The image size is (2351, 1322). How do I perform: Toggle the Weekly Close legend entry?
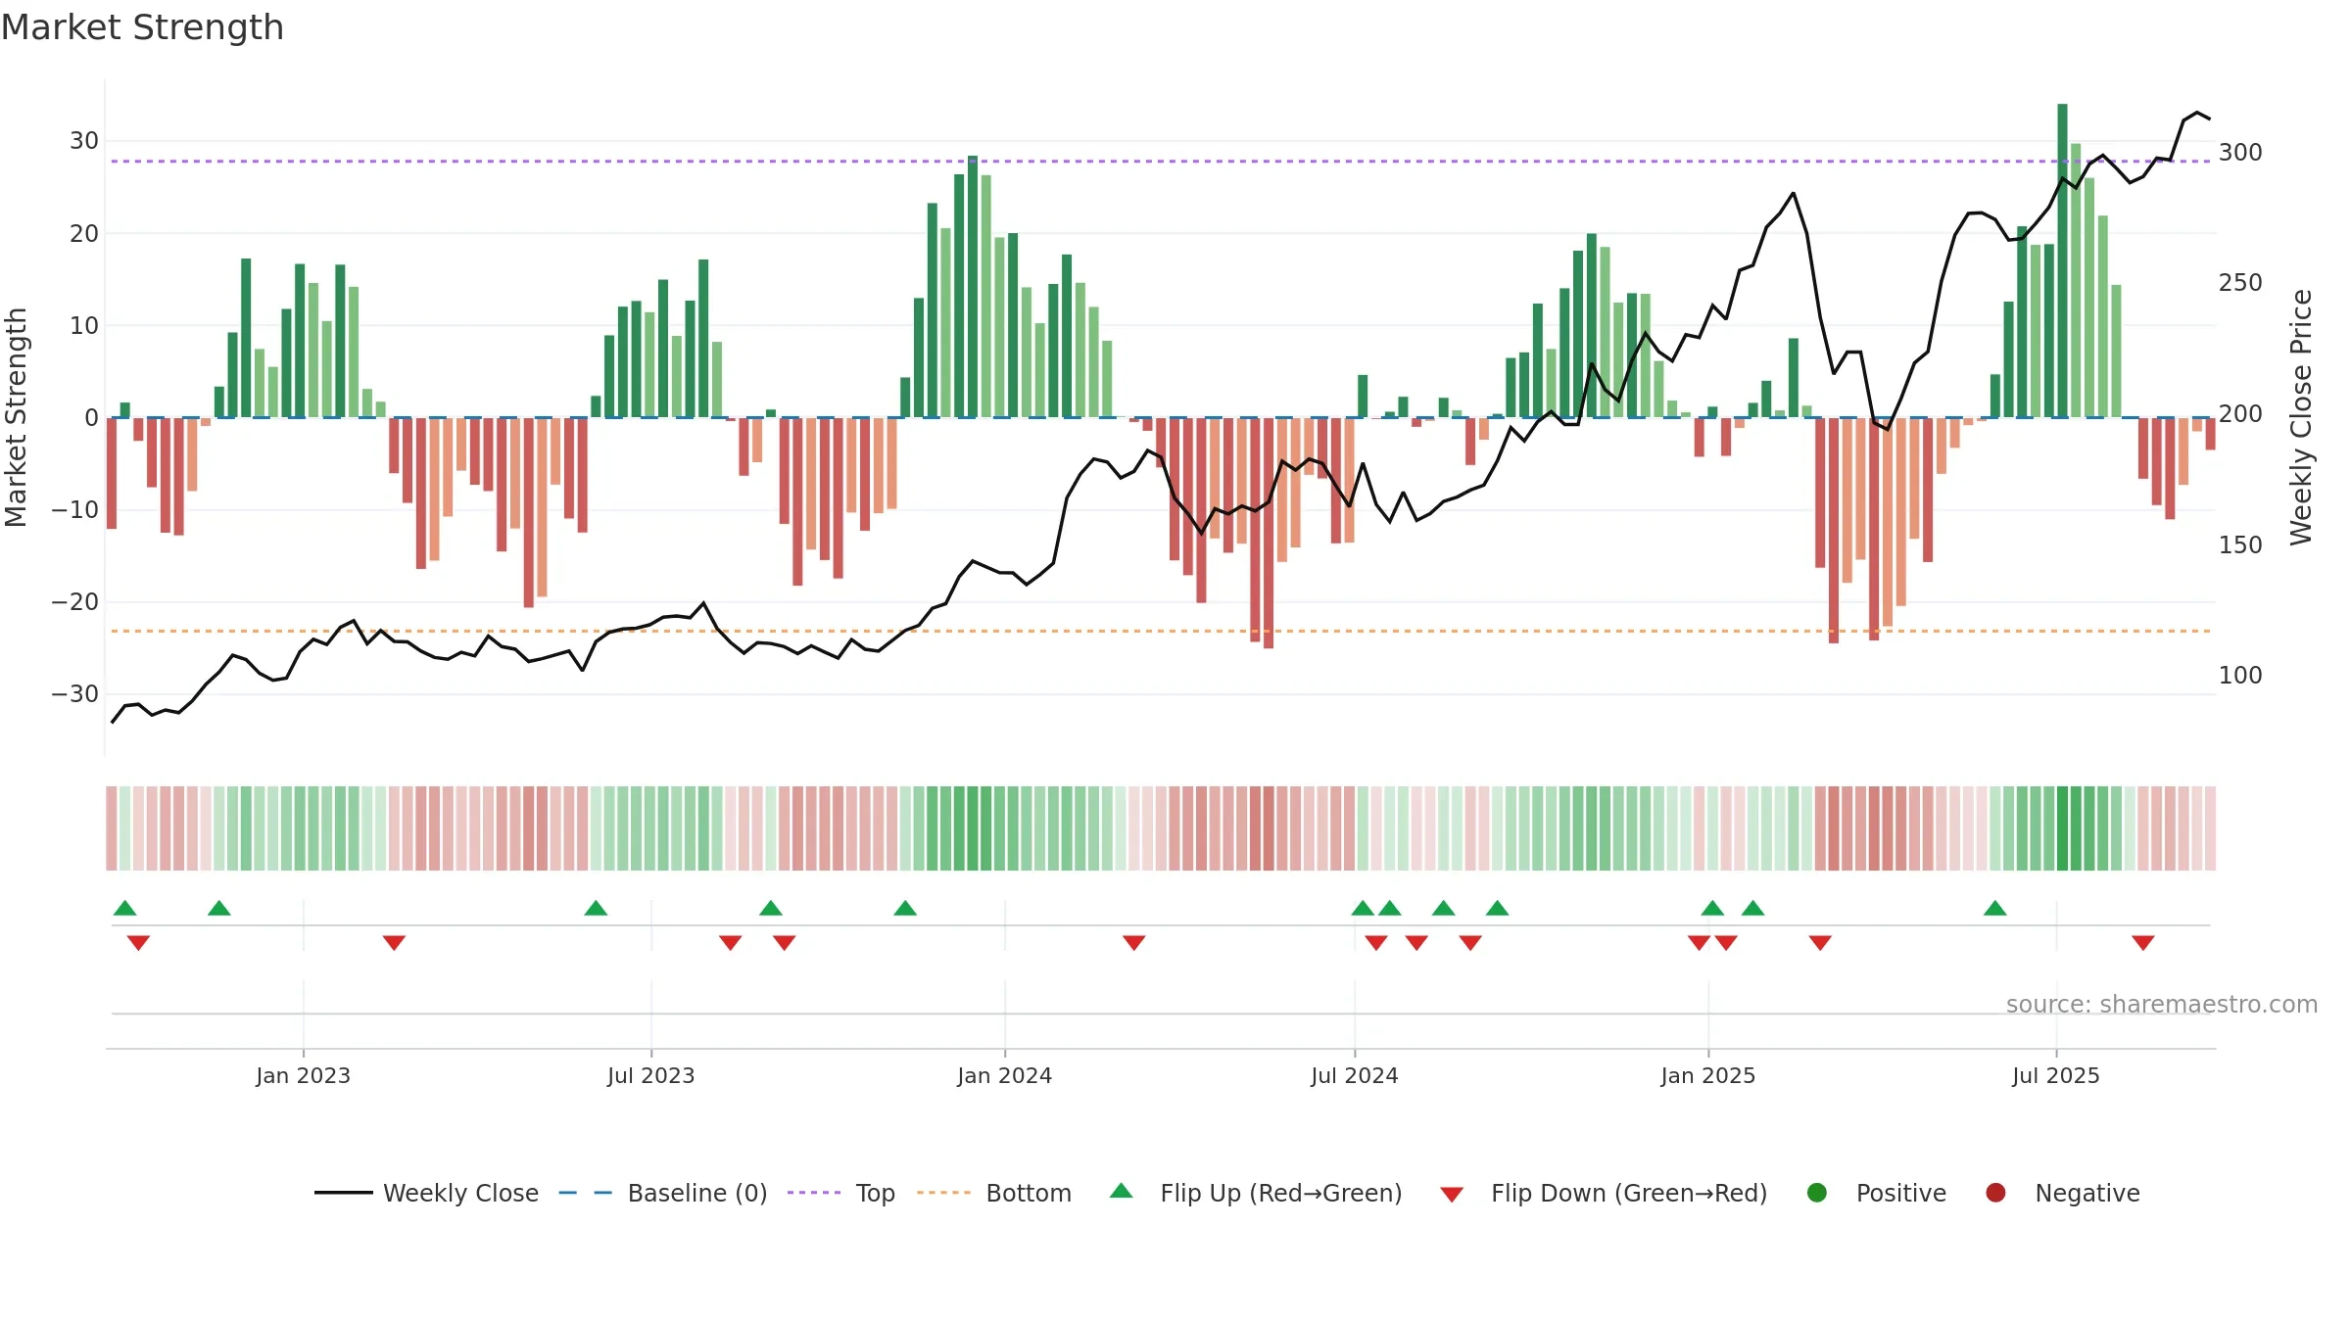[427, 1193]
